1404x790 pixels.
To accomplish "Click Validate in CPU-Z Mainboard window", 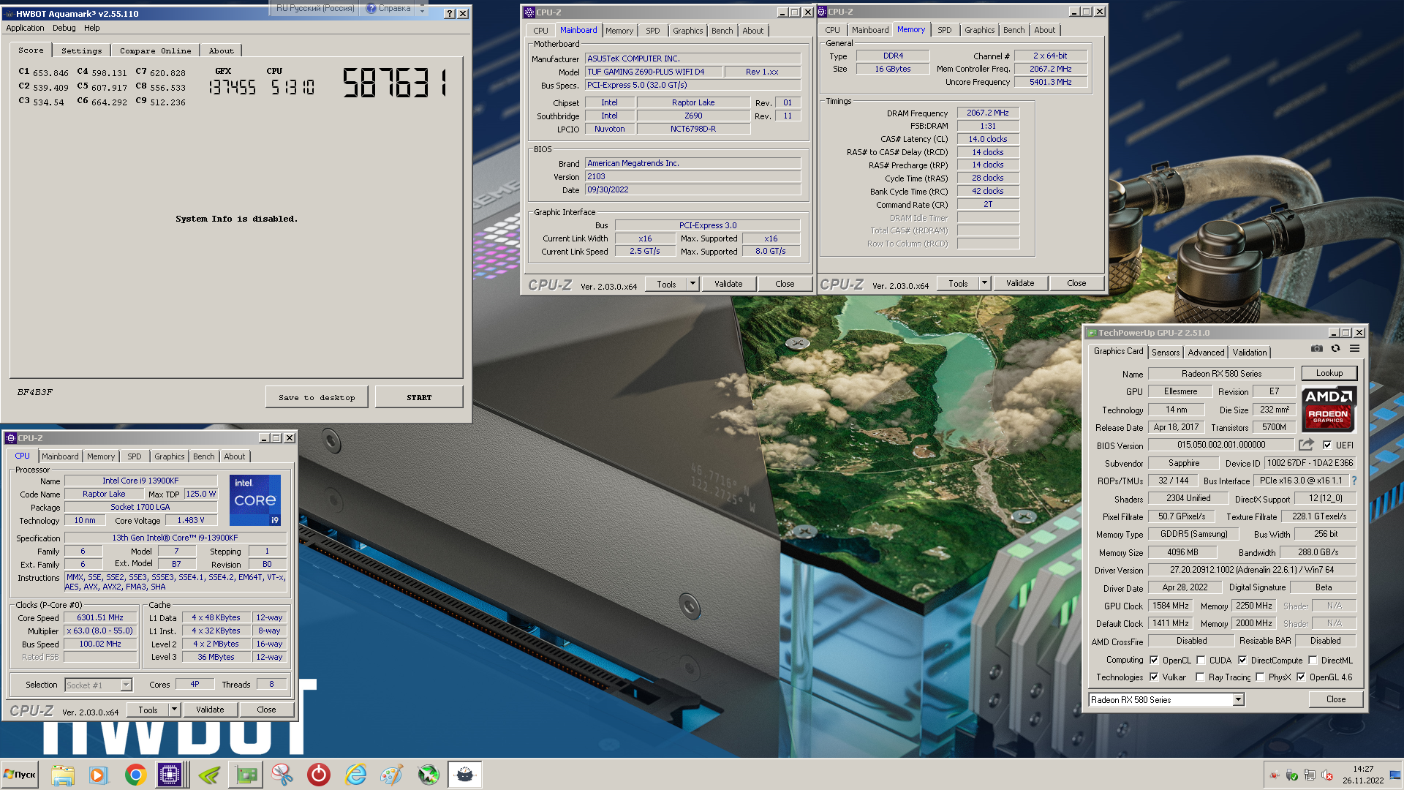I will click(x=728, y=284).
